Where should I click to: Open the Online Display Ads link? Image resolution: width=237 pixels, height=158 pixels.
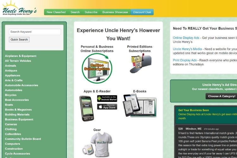(186, 38)
